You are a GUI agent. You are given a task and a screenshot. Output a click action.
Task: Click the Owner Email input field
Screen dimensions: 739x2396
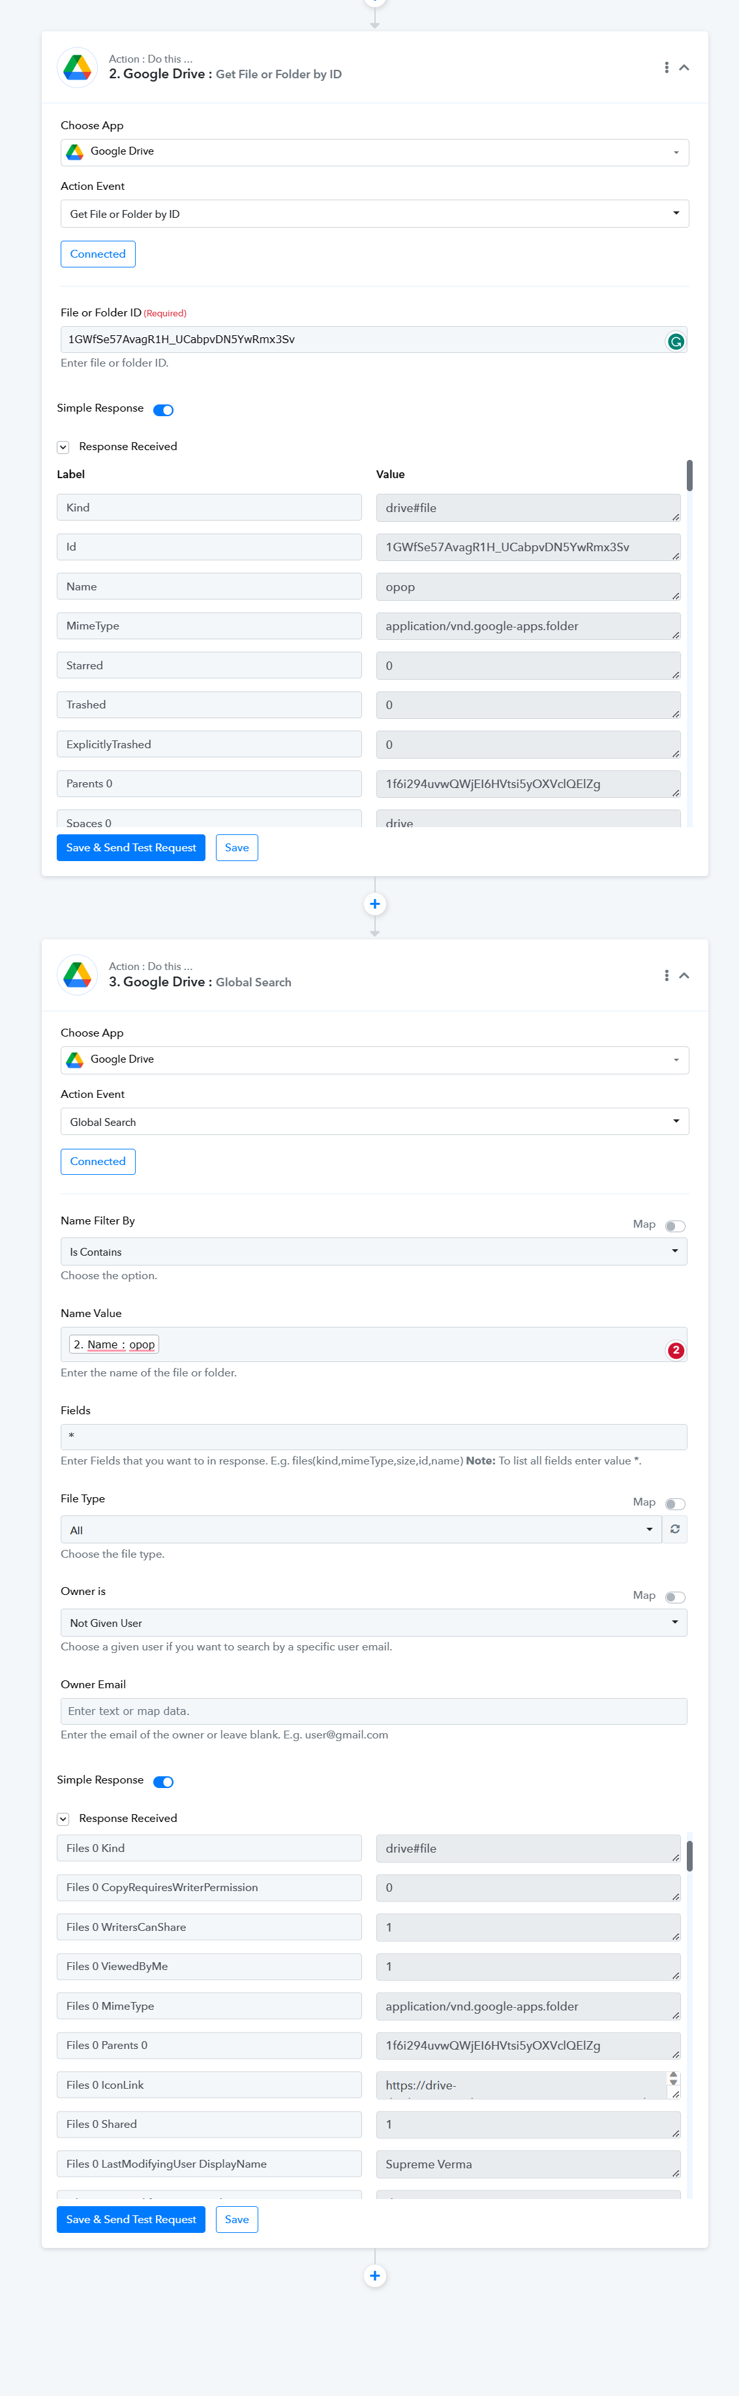click(374, 1712)
